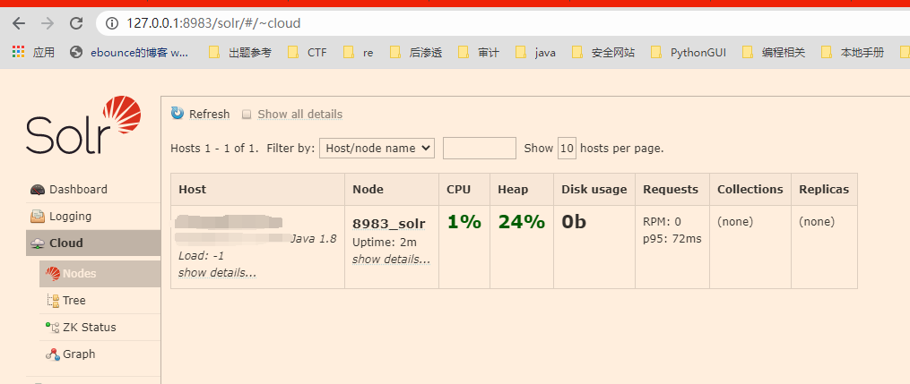The width and height of the screenshot is (910, 384).
Task: Select the Nodes icon under Cloud
Action: click(x=53, y=274)
